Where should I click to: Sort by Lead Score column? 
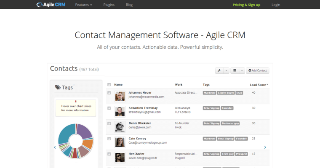click(x=259, y=84)
